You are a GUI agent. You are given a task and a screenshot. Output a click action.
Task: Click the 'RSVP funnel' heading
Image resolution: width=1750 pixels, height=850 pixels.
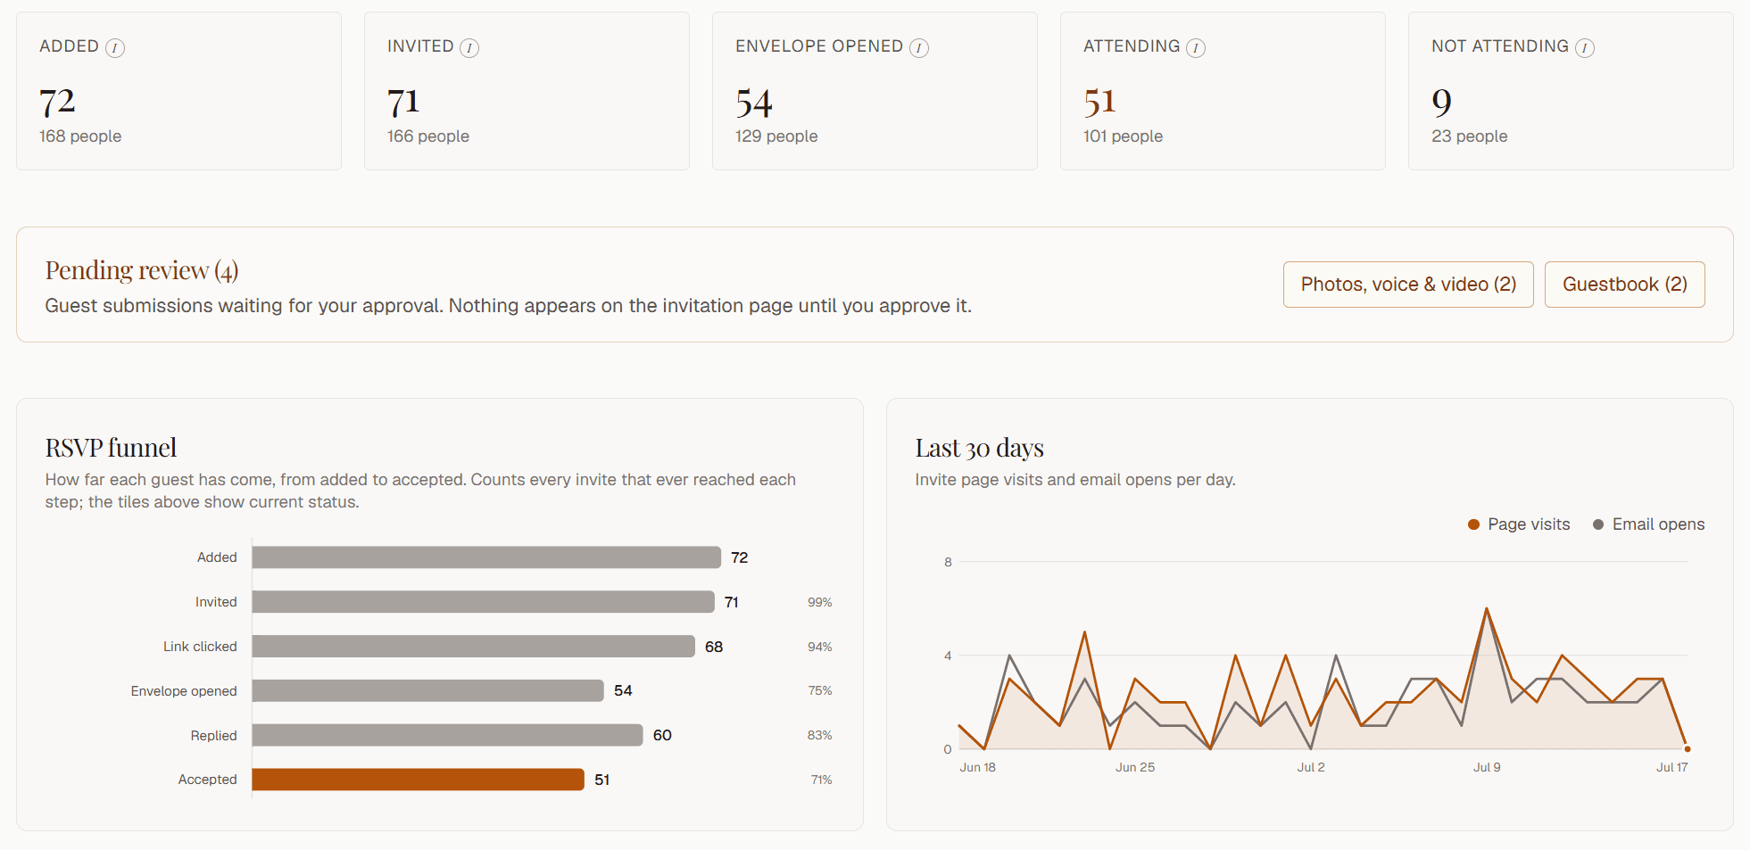[111, 448]
